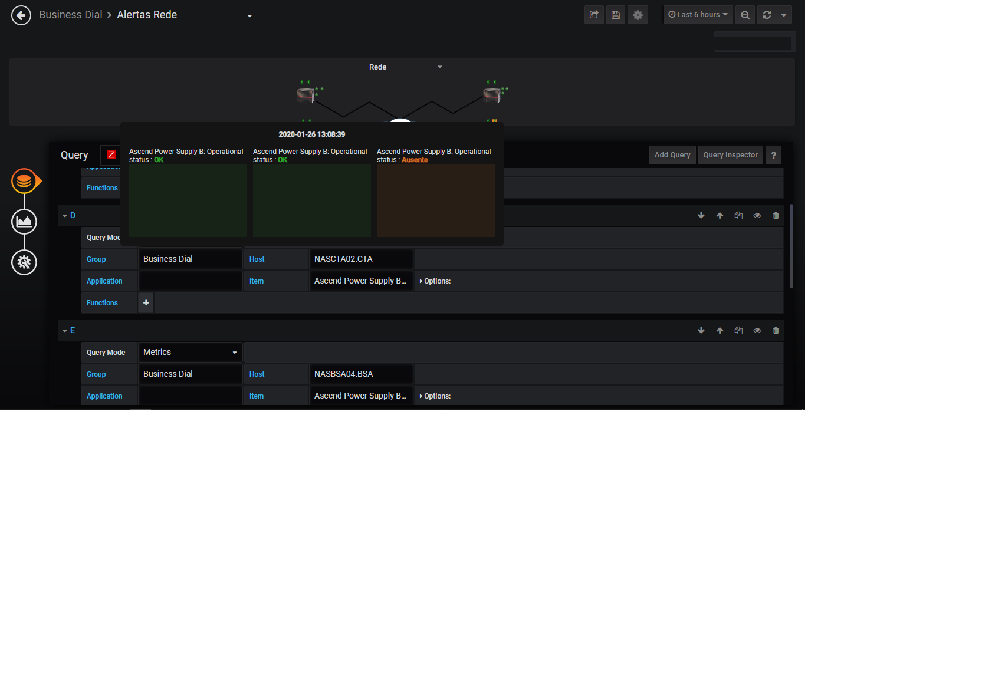1005x678 pixels.
Task: Click Group field Business Dial in query D
Action: click(x=191, y=259)
